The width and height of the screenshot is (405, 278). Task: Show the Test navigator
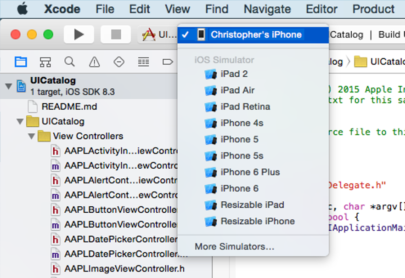pyautogui.click(x=119, y=62)
